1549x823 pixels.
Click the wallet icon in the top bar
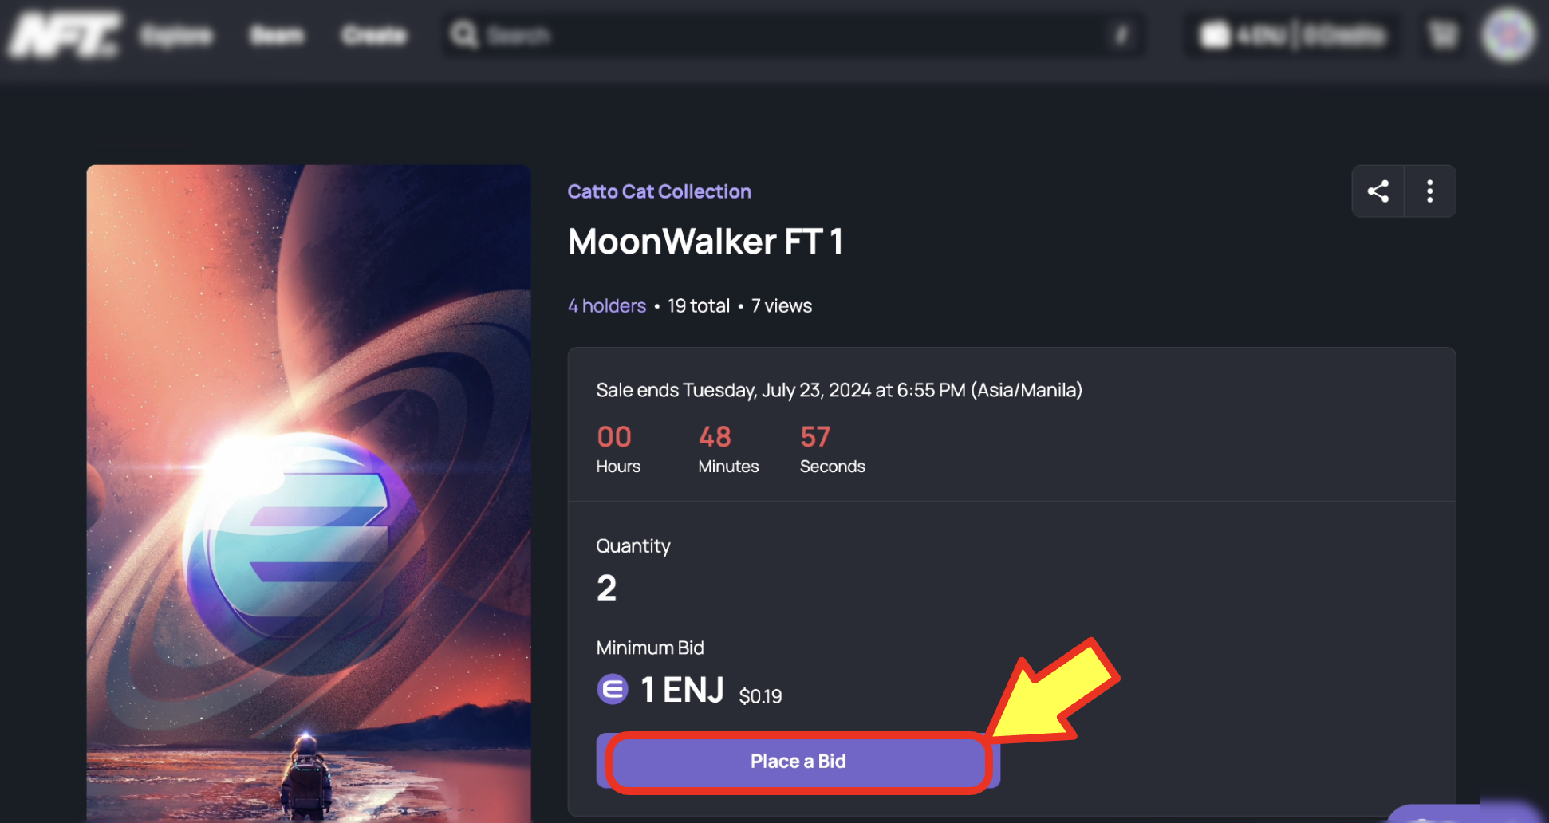[1215, 34]
